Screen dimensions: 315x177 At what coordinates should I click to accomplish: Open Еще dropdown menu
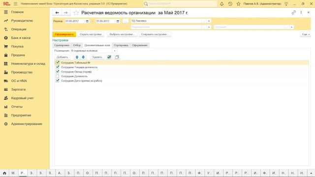305,34
